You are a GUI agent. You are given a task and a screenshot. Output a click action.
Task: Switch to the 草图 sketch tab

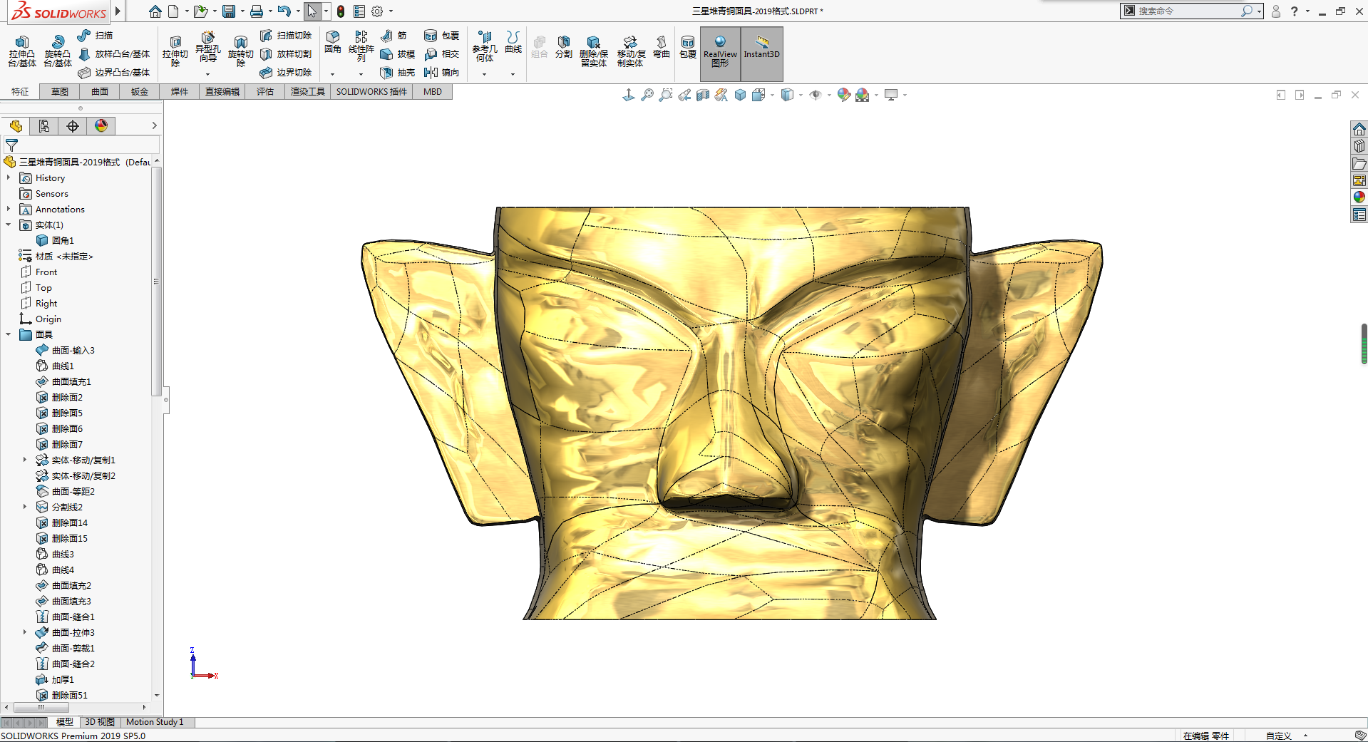click(60, 91)
